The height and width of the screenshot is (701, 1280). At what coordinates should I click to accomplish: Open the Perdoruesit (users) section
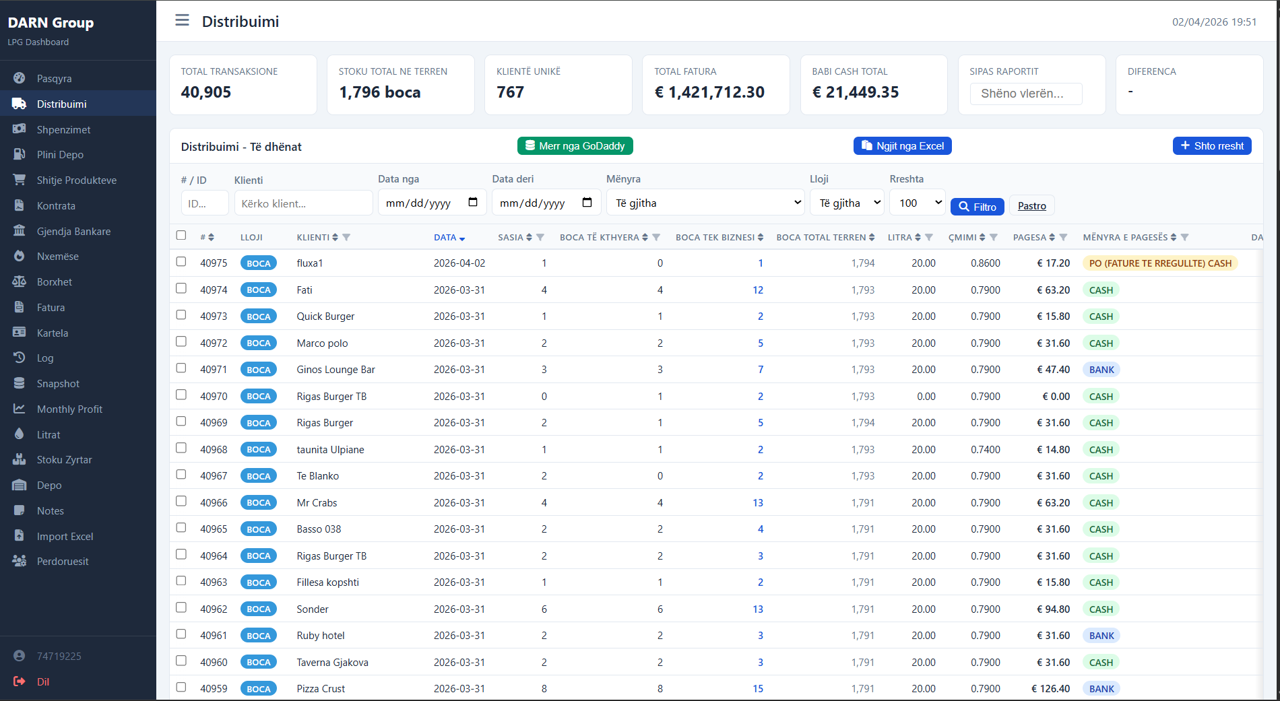point(61,561)
